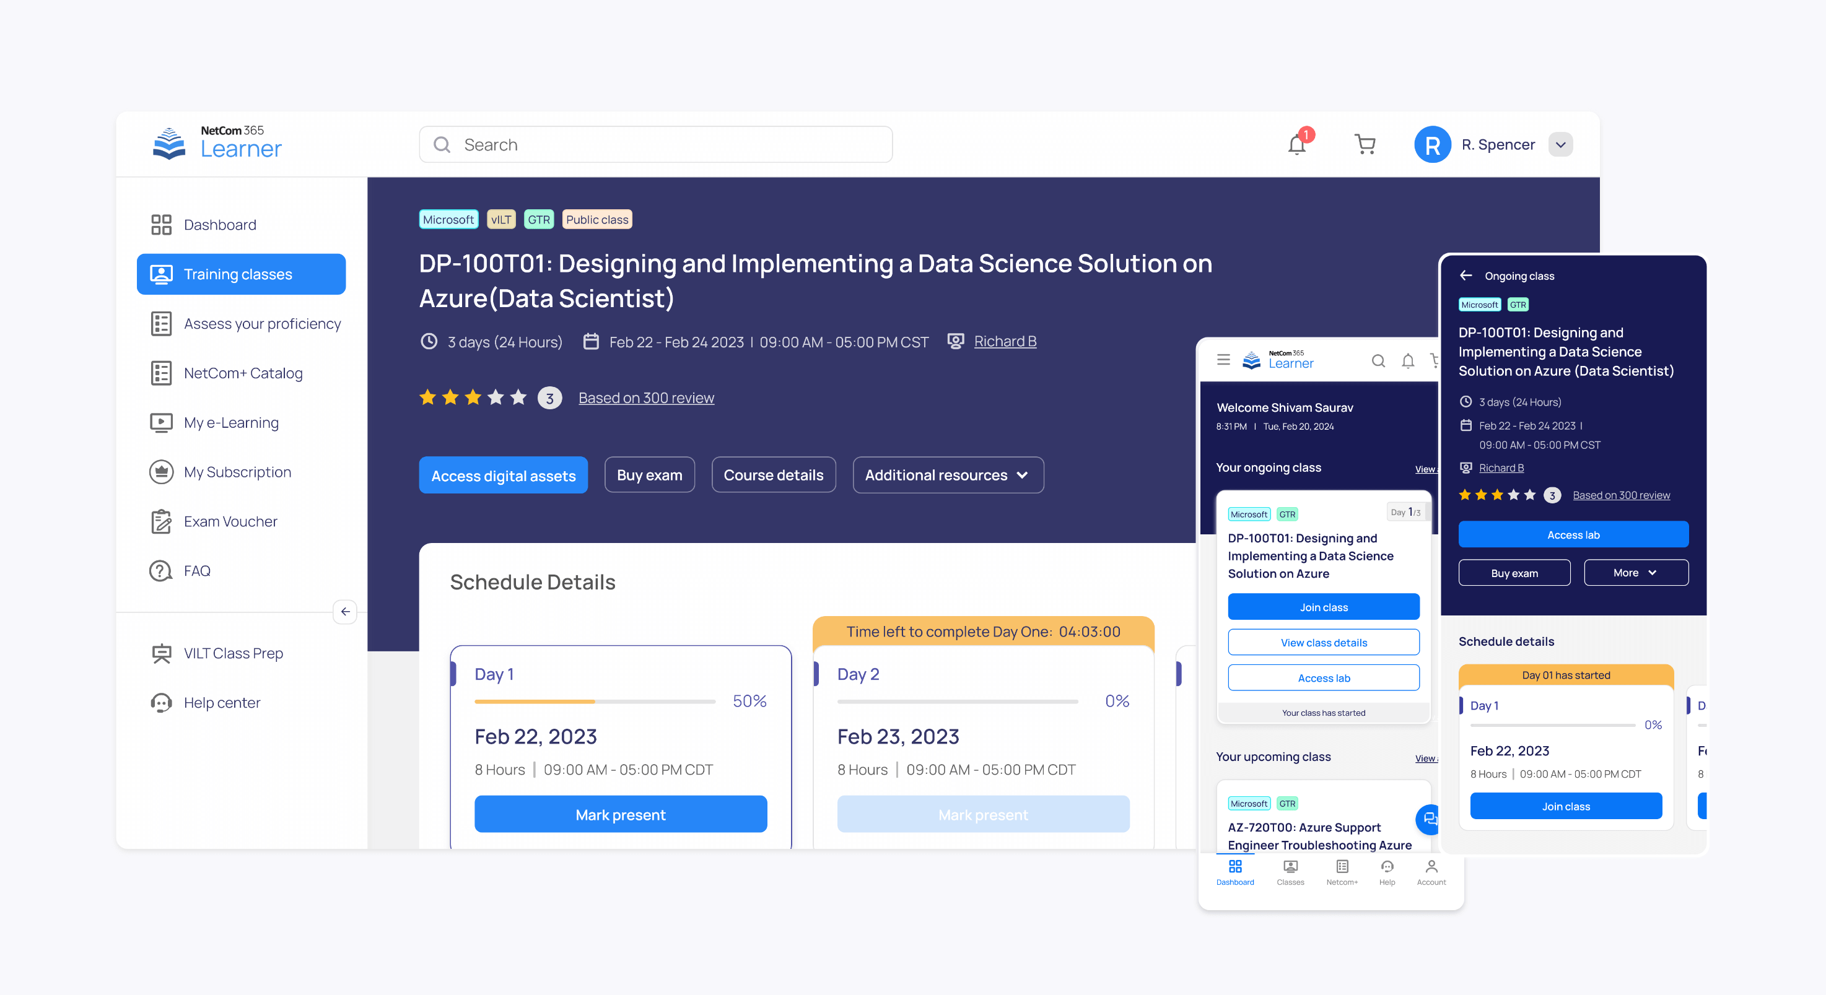Click the Microsoft tag on desktop course header

coord(448,220)
